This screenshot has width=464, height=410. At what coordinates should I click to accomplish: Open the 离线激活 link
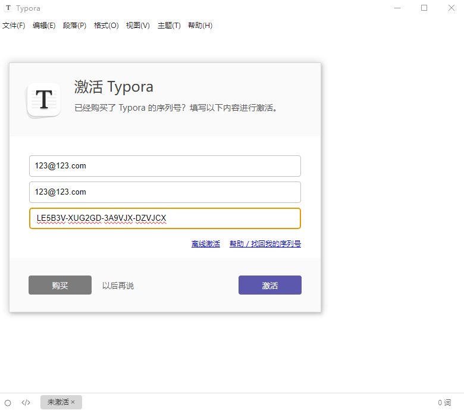(205, 244)
